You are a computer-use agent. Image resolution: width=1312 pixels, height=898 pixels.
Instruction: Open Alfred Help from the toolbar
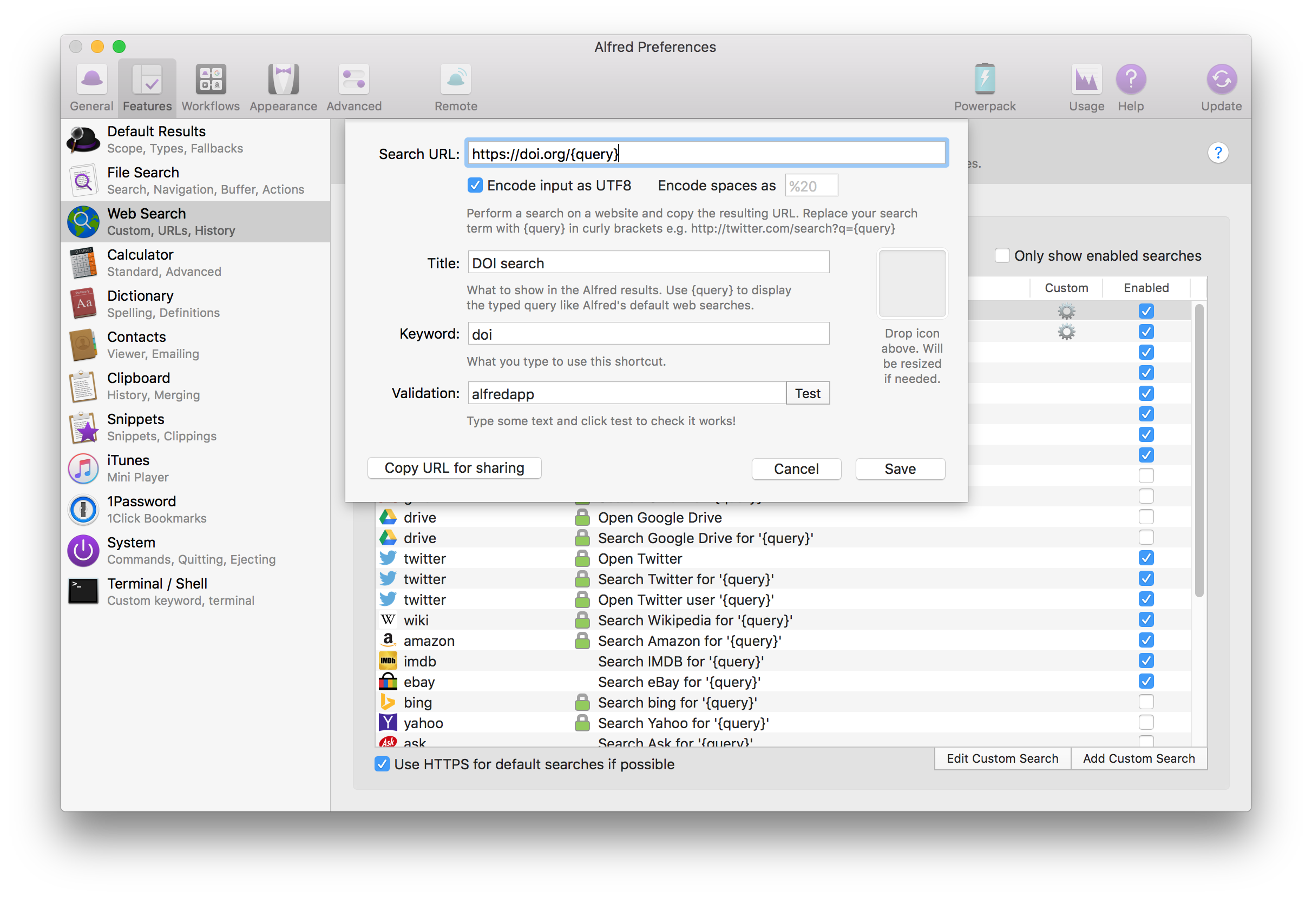pos(1131,88)
